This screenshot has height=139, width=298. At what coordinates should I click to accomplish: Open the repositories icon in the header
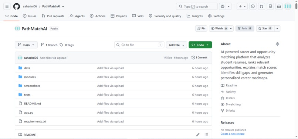pyautogui.click(x=270, y=6)
